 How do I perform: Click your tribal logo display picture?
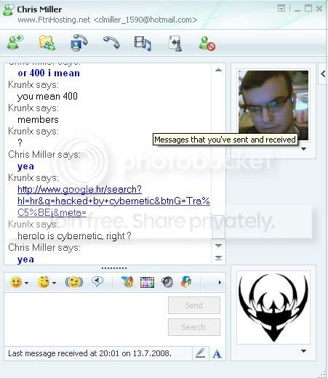coord(273,307)
